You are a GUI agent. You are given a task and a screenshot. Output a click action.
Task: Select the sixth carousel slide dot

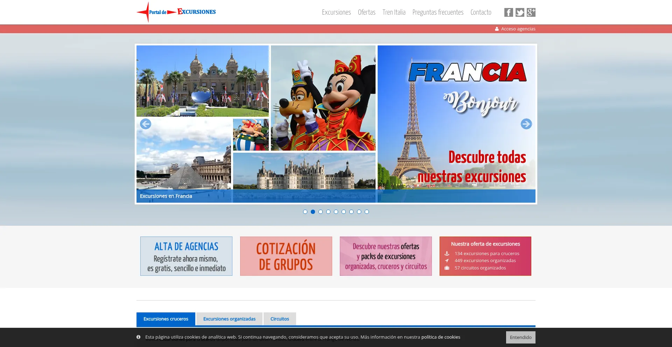(x=344, y=212)
